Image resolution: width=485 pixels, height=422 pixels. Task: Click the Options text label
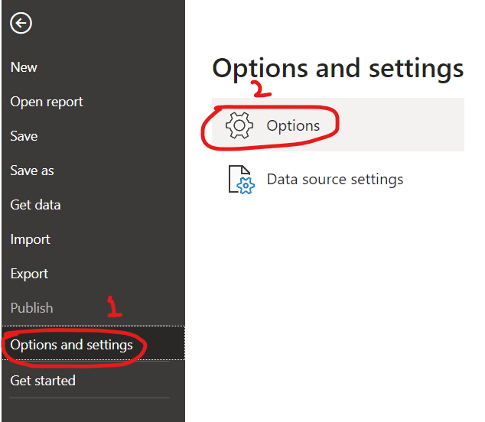coord(293,126)
